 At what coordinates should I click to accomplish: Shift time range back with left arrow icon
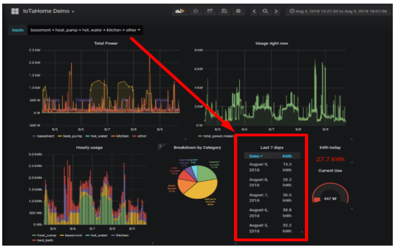coord(254,11)
